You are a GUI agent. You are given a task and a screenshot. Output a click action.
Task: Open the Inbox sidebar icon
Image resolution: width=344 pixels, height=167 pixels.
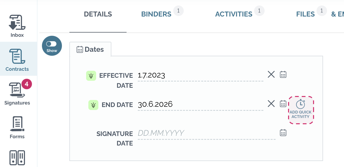(x=17, y=26)
